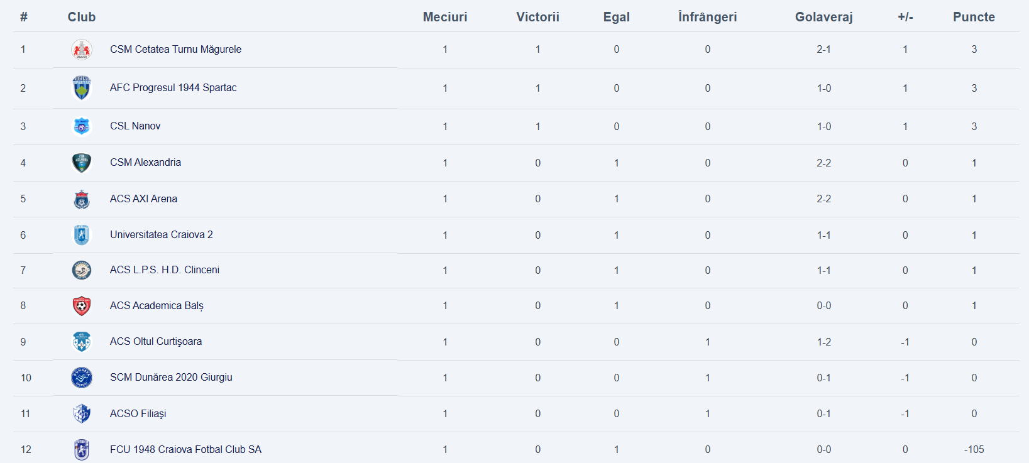
Task: Click the Meciuri column header
Action: (445, 17)
